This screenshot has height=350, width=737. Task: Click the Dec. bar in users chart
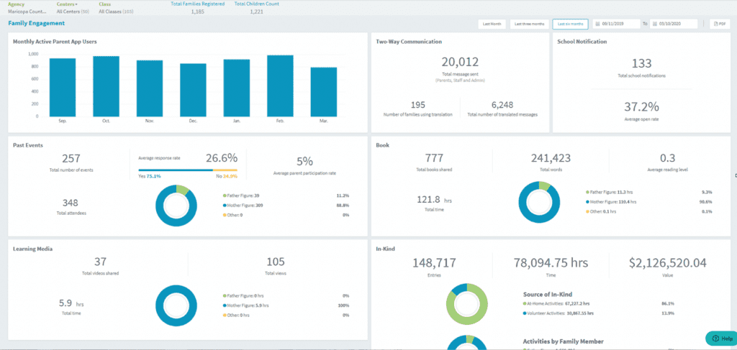coord(193,90)
